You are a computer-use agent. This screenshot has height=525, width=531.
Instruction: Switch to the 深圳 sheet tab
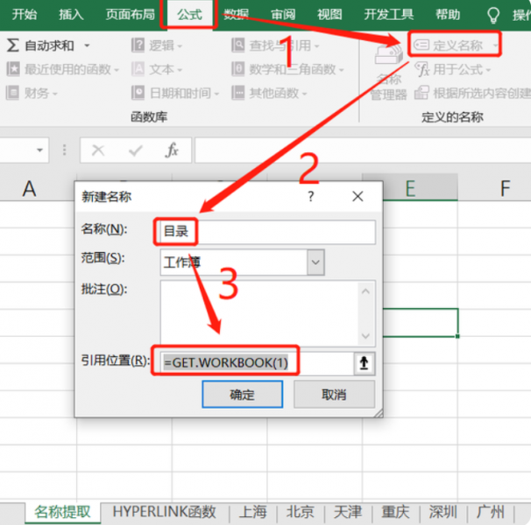coord(442,512)
